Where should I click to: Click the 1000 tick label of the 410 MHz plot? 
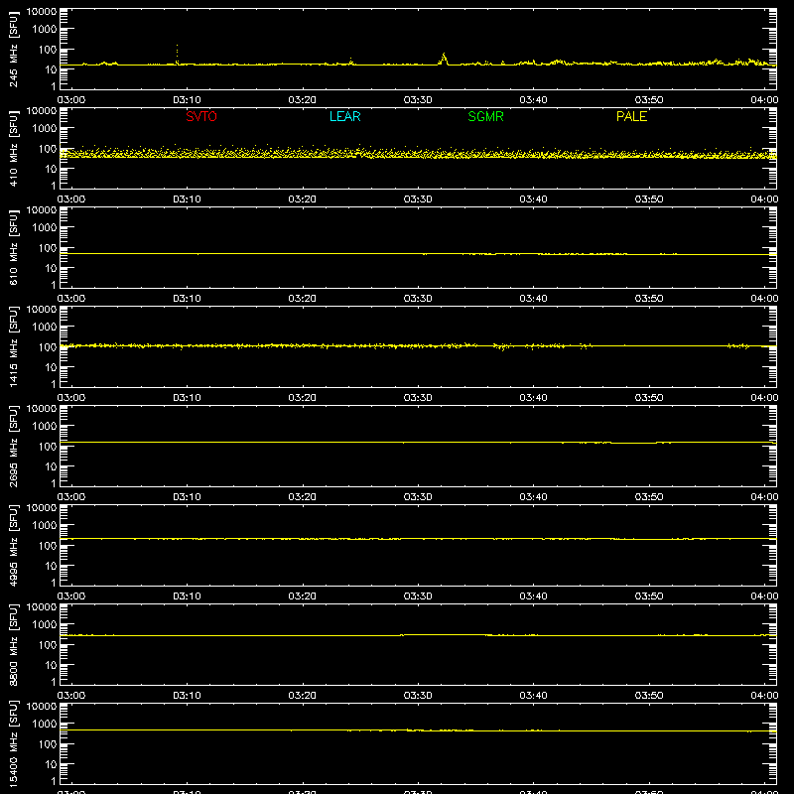click(45, 129)
